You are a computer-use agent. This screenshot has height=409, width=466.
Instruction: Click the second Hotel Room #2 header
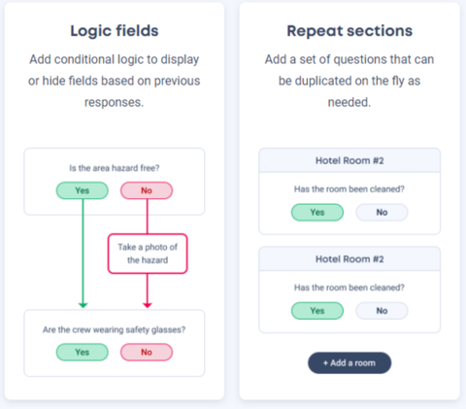(x=349, y=259)
